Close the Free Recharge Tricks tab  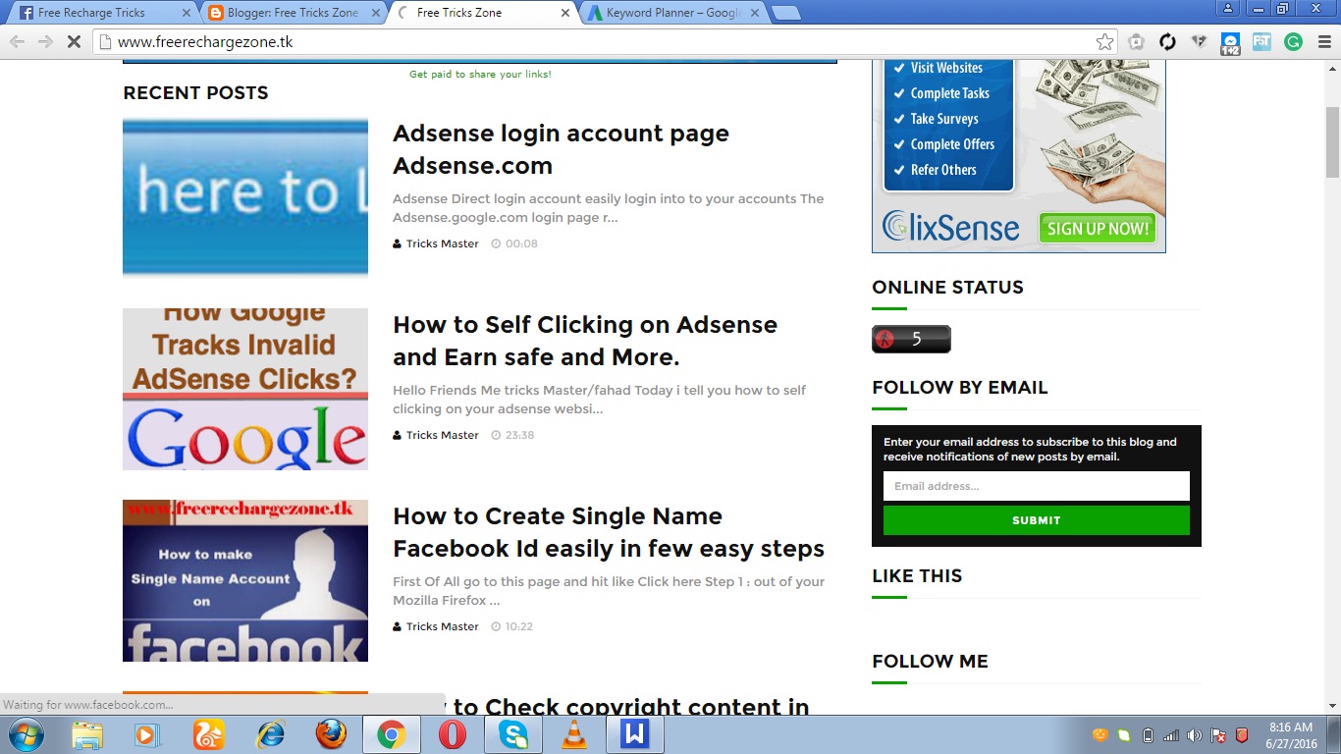tap(187, 13)
